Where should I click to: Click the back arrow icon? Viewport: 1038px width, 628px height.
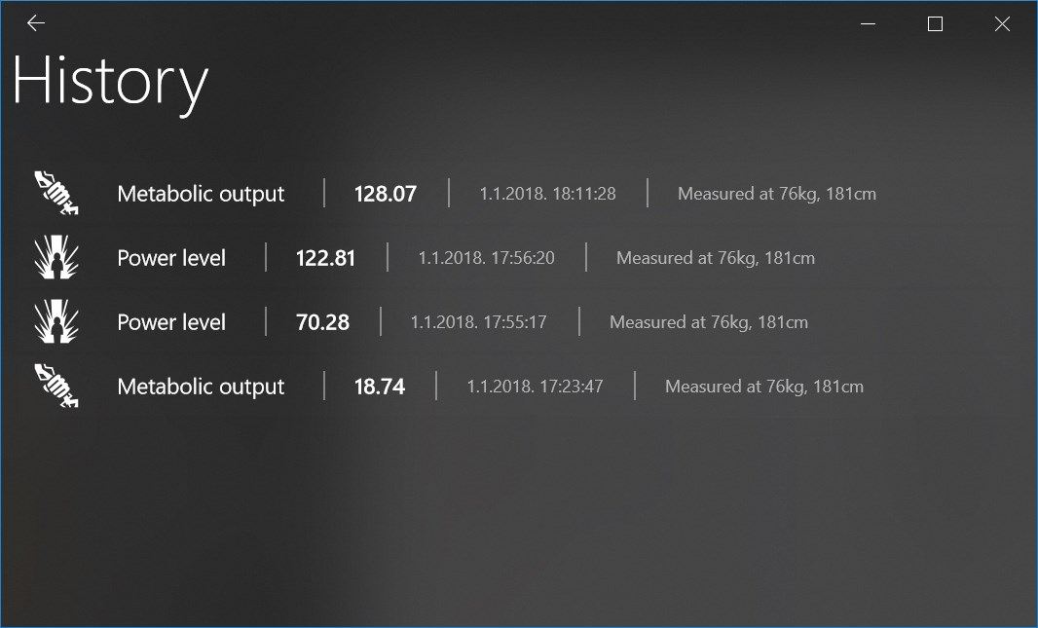(x=36, y=23)
